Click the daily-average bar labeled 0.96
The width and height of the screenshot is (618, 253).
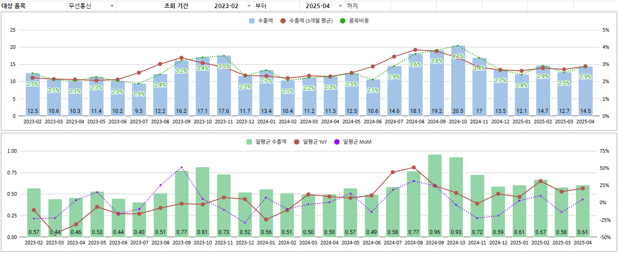[434, 194]
